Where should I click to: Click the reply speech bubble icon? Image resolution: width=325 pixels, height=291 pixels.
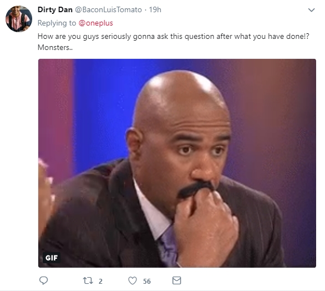click(x=43, y=280)
